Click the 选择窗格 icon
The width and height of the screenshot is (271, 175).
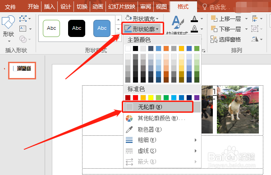click(x=214, y=39)
